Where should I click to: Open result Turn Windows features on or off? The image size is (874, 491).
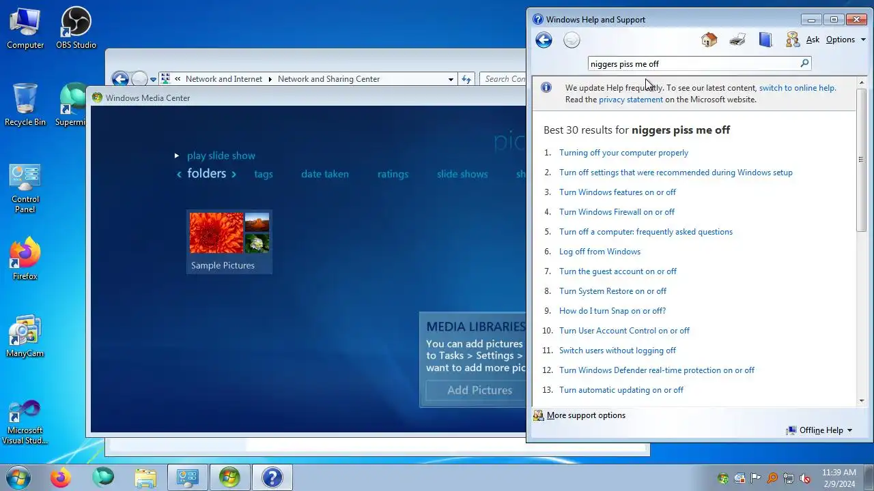tap(617, 192)
